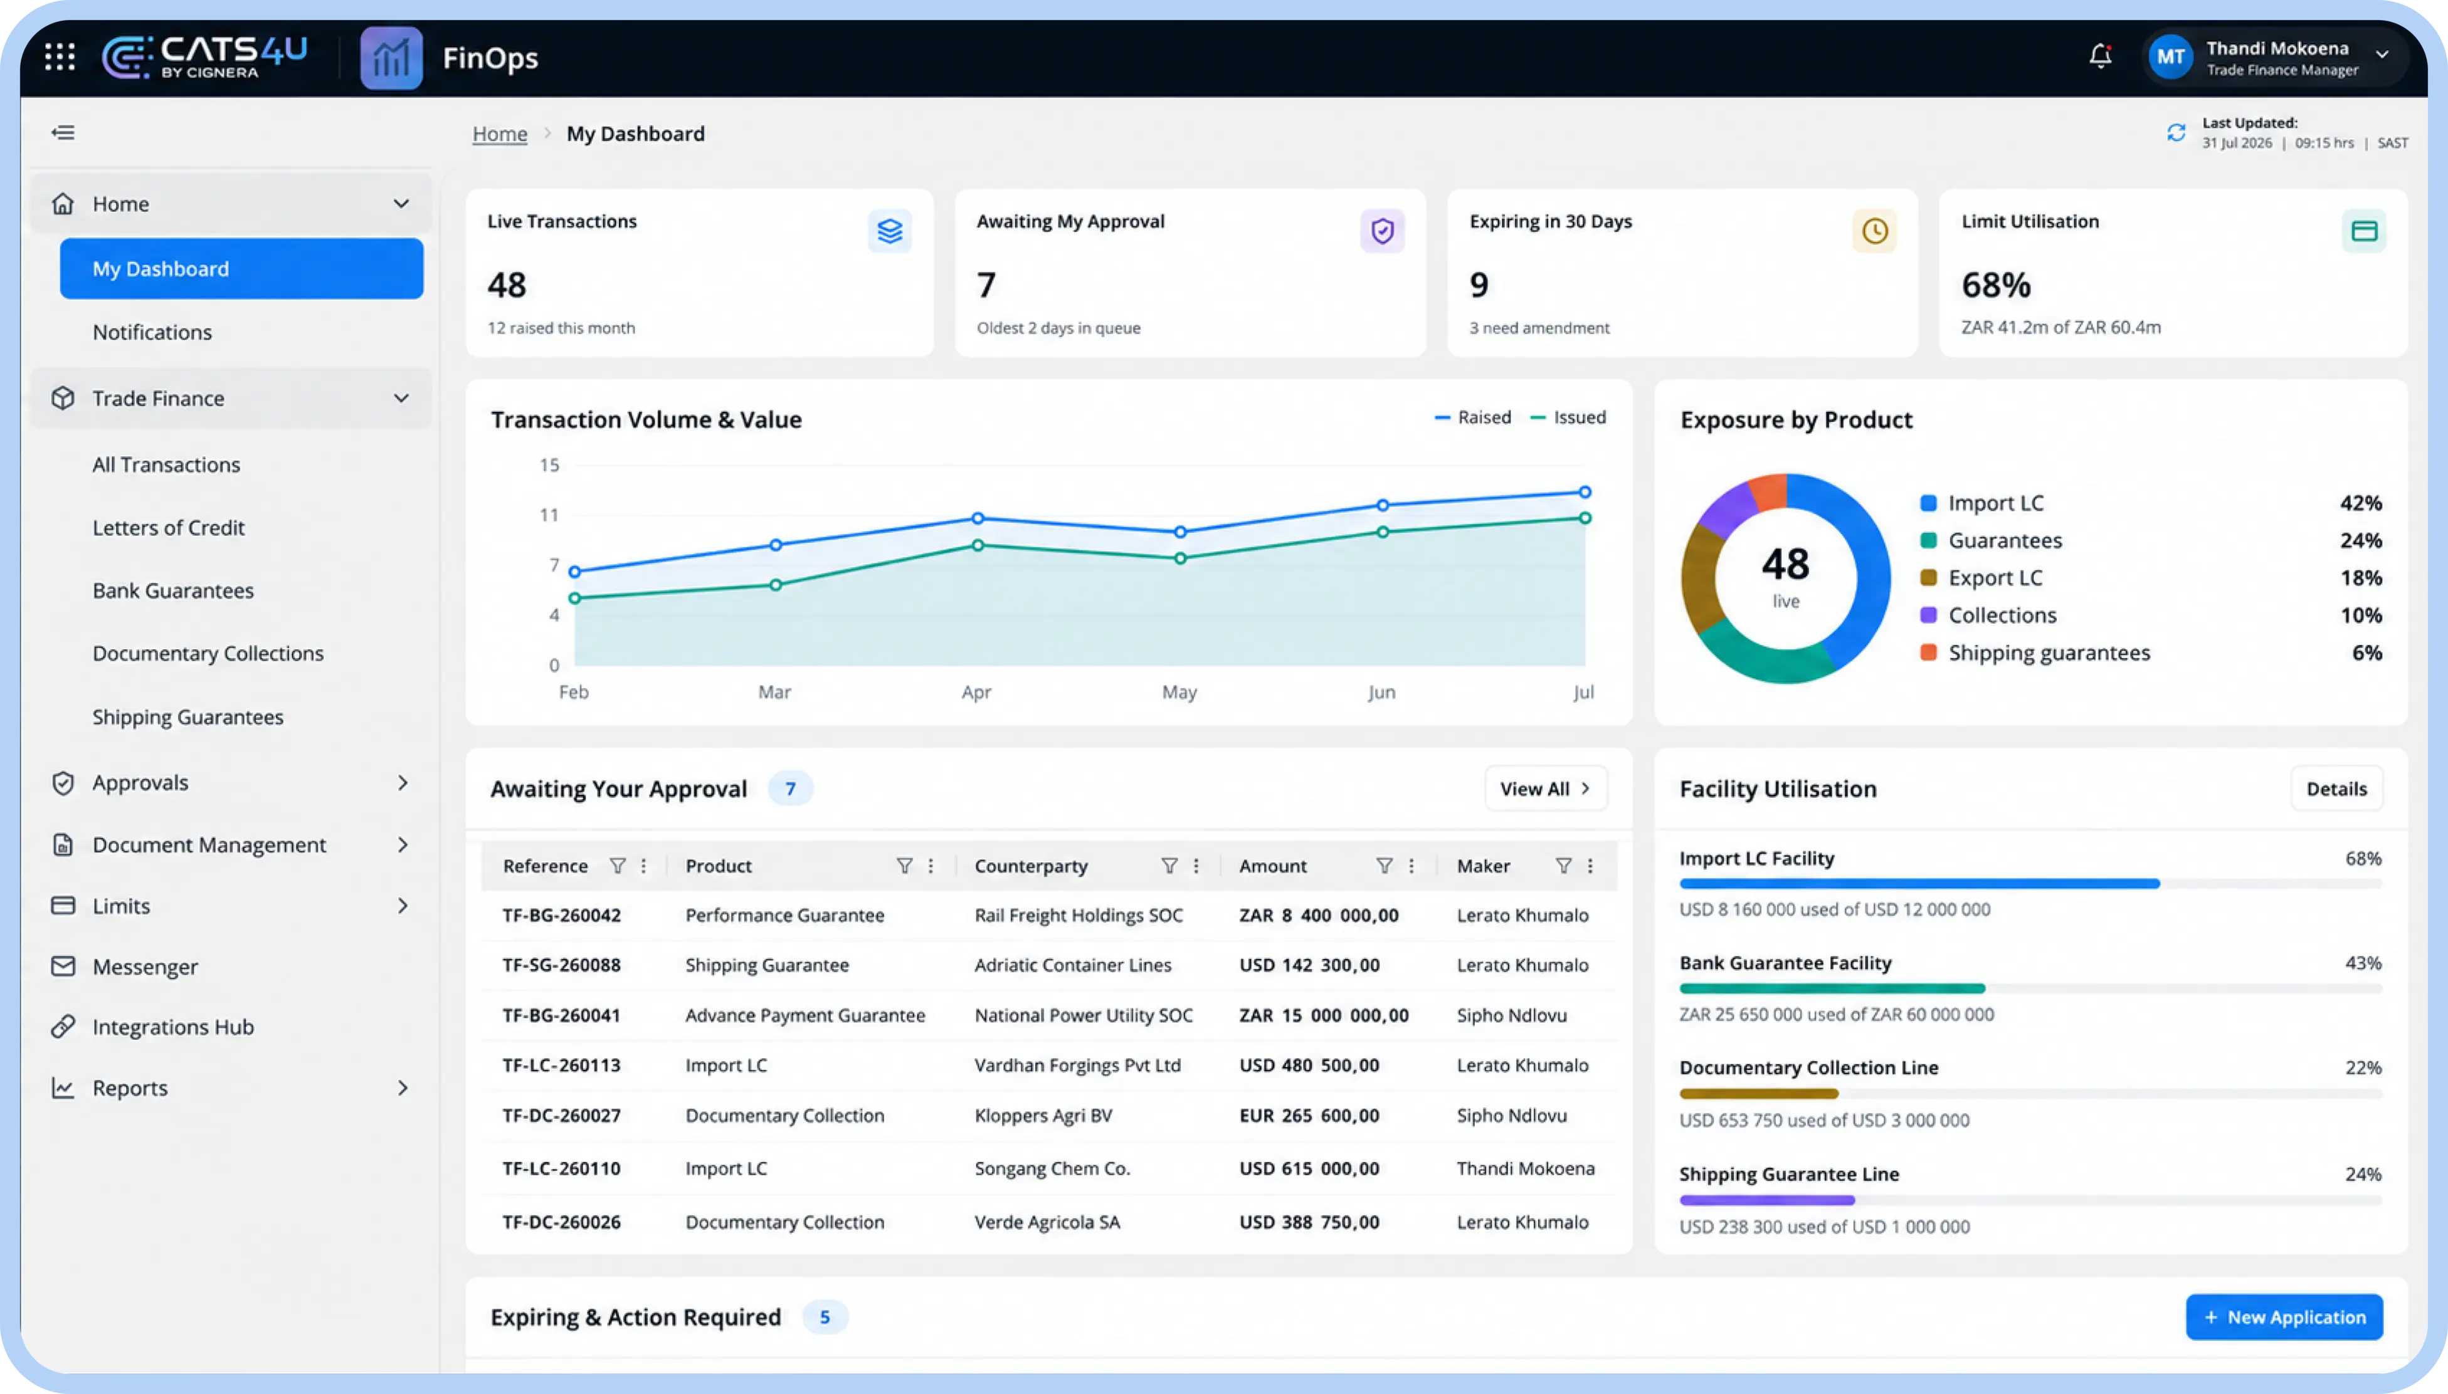2448x1394 pixels.
Task: Filter the Amount column
Action: coord(1384,866)
